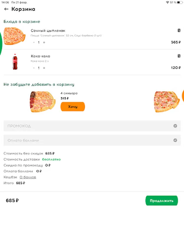184x246 pixels.
Task: Tap the Кока-кола bottle thumbnail
Action: pos(15,62)
